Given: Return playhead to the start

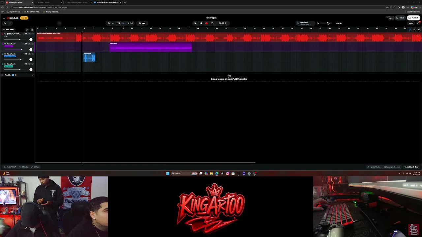Looking at the screenshot, I should click(x=201, y=23).
